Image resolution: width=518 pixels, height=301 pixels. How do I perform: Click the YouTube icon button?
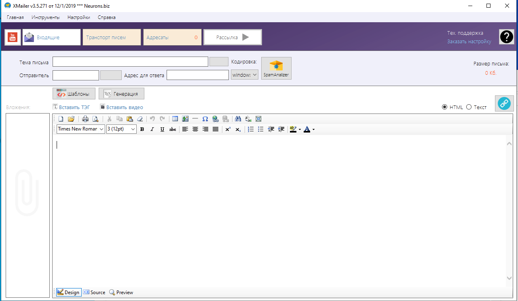tap(13, 37)
